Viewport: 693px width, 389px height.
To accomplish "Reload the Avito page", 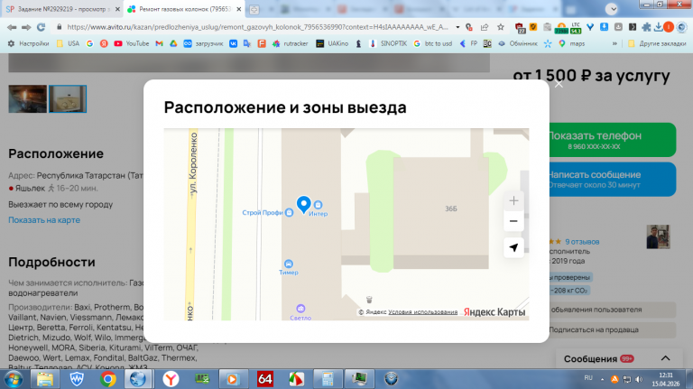I will (x=42, y=27).
